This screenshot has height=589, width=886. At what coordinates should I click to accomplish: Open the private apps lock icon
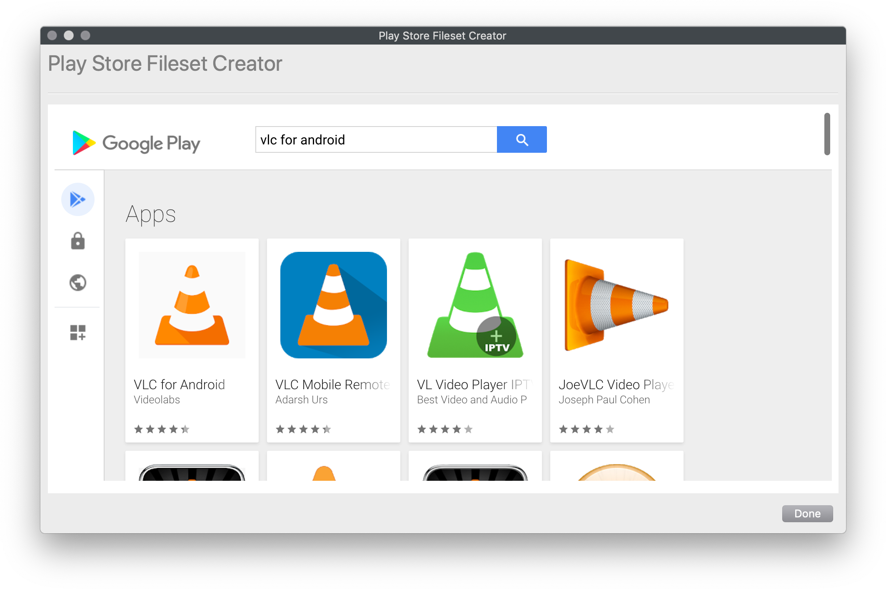[x=78, y=241]
